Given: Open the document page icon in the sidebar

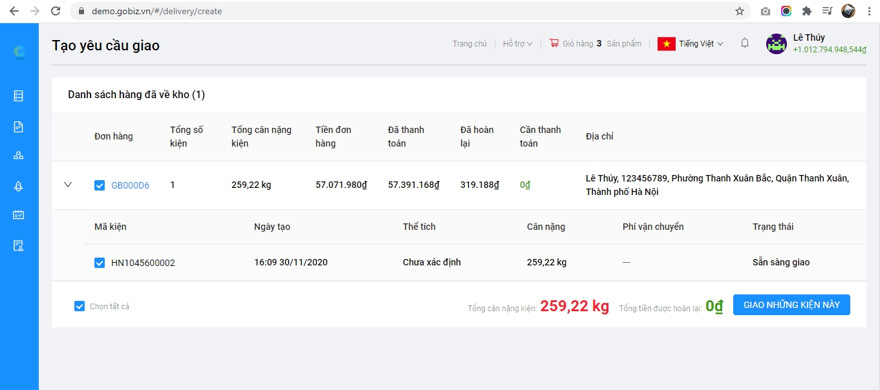Looking at the screenshot, I should [19, 127].
